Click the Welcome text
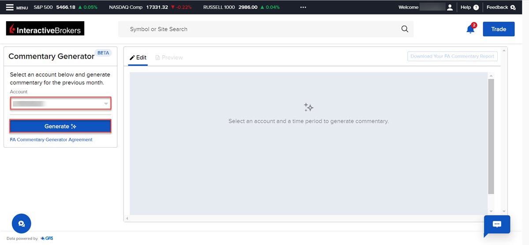This screenshot has width=529, height=245. coord(408,7)
